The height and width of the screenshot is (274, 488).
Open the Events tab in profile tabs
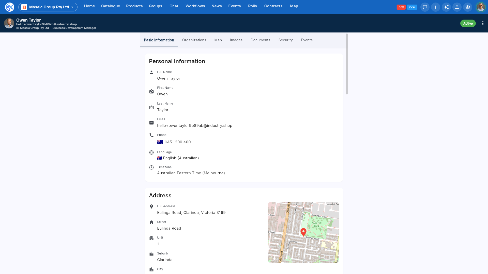[x=307, y=40]
